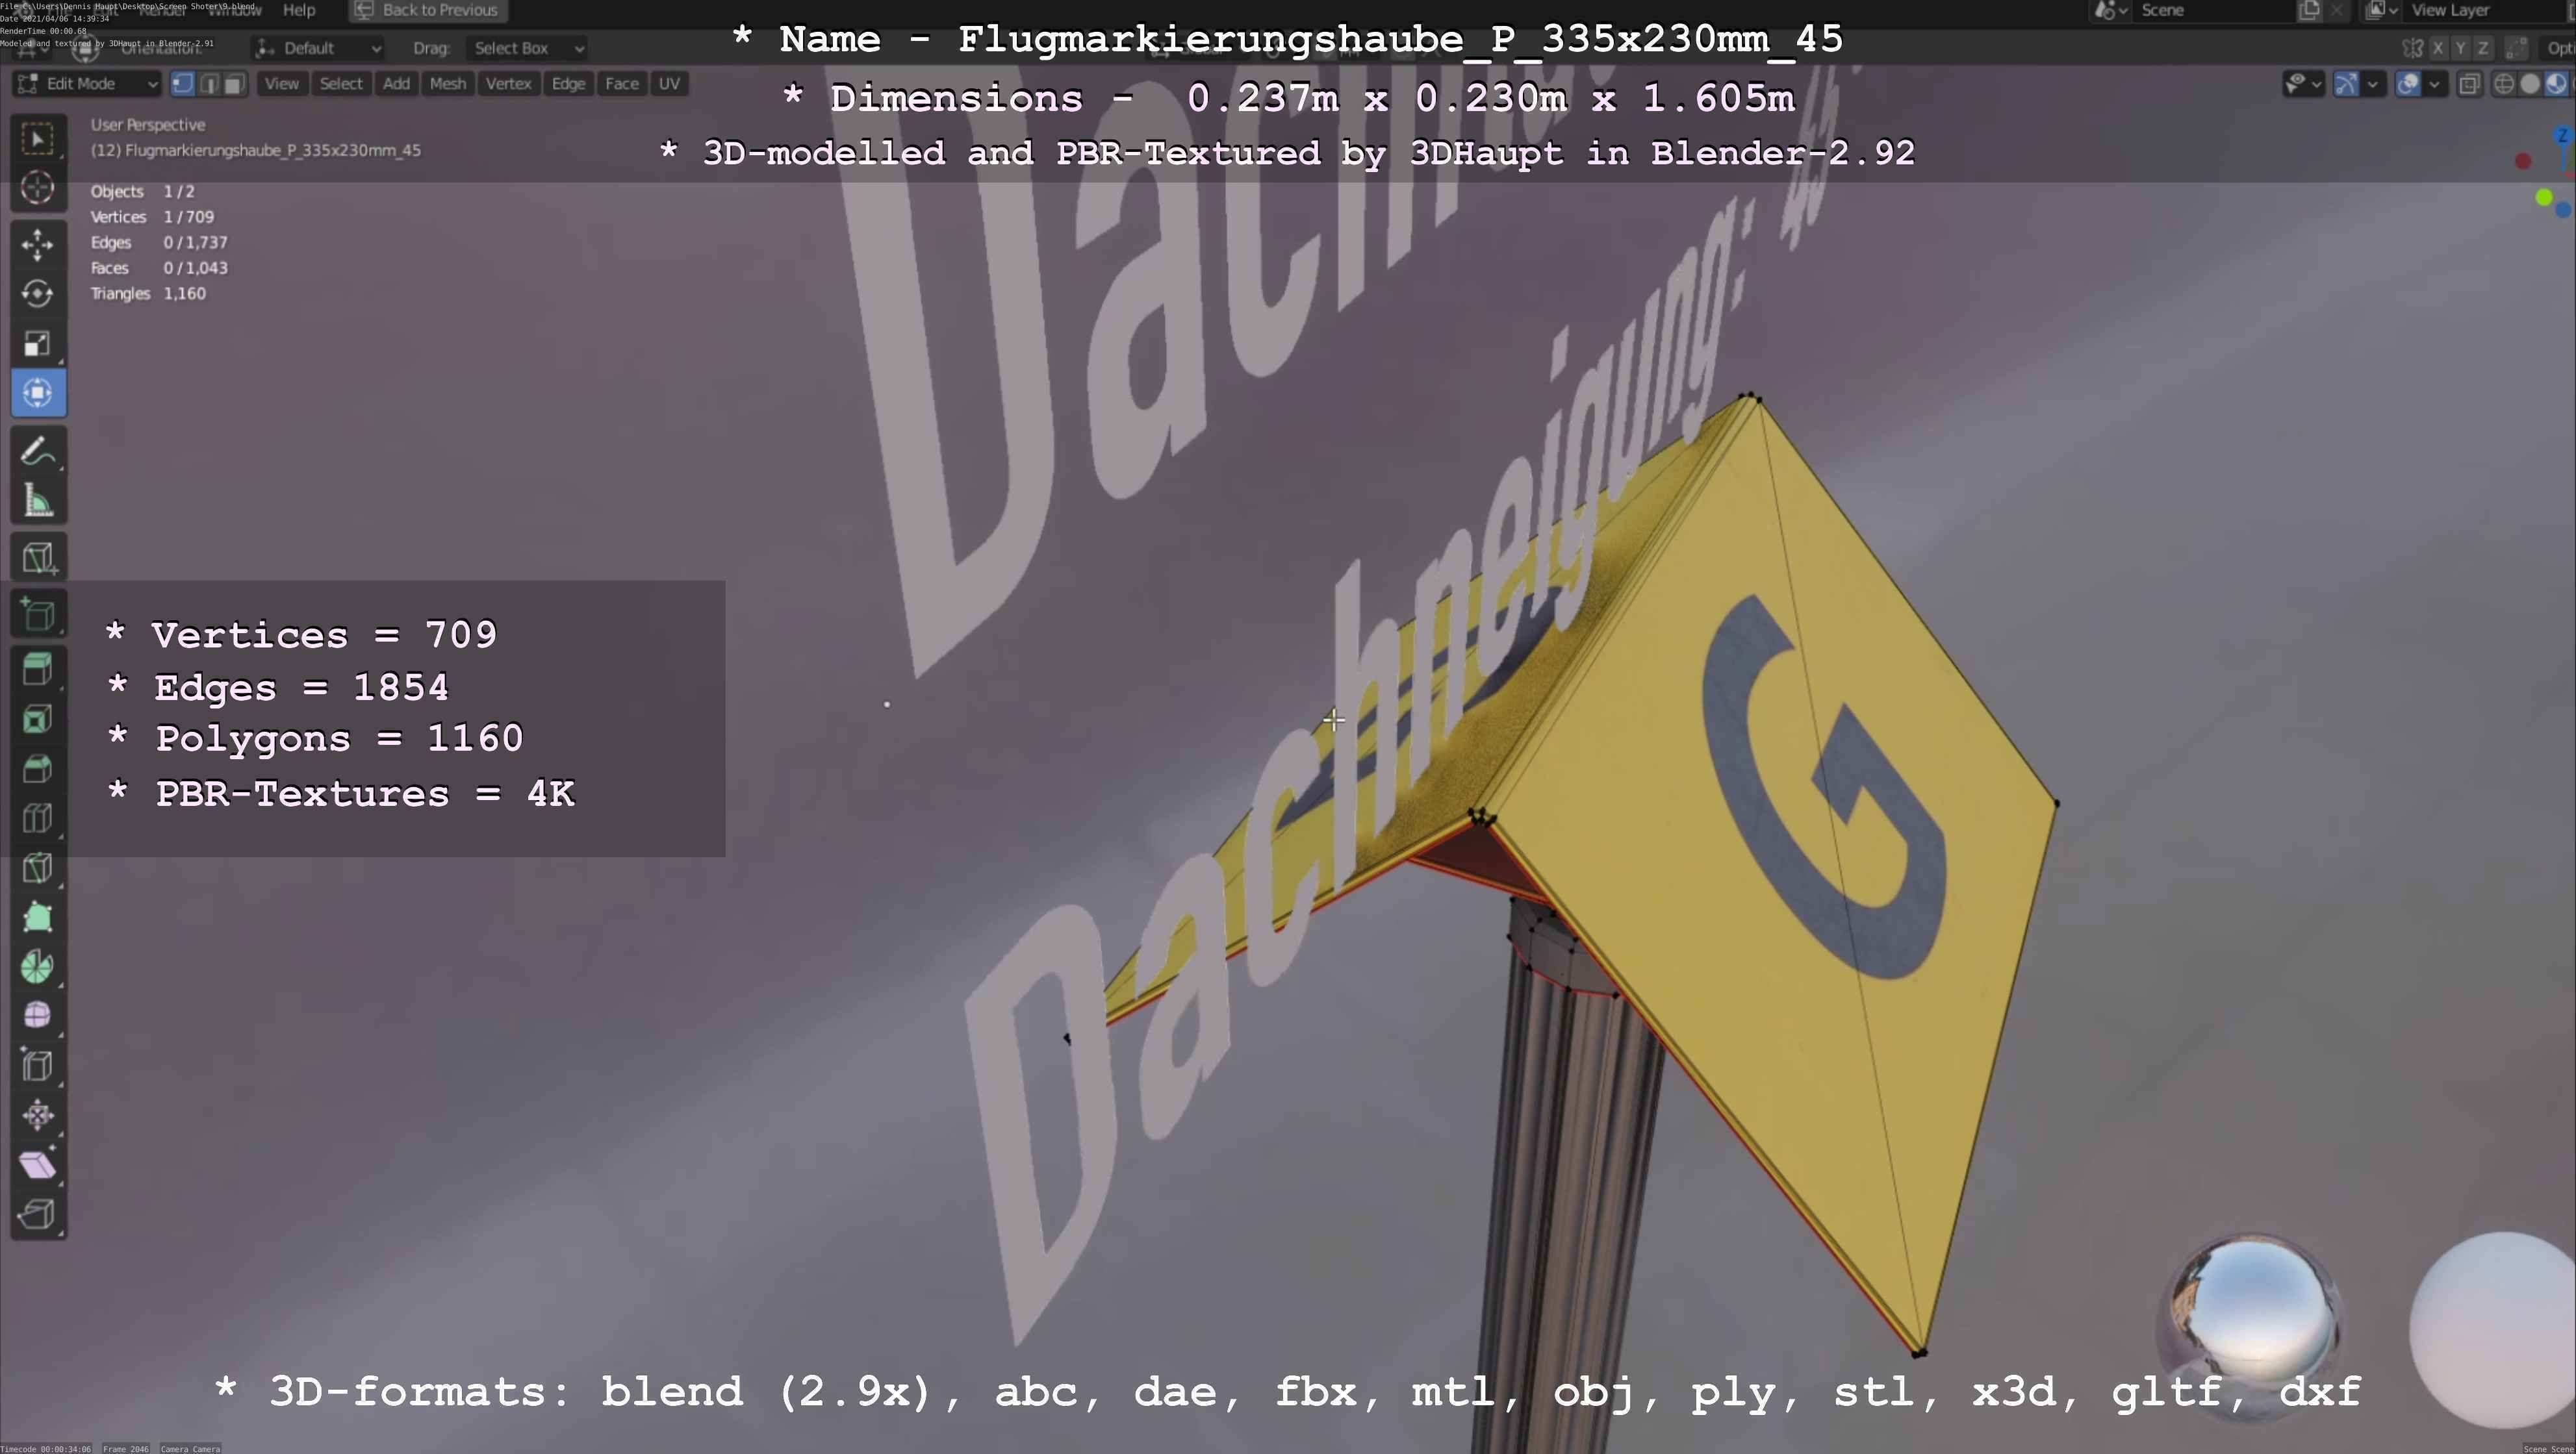Switch to solid viewport shading
Viewport: 2576px width, 1454px height.
click(2530, 84)
